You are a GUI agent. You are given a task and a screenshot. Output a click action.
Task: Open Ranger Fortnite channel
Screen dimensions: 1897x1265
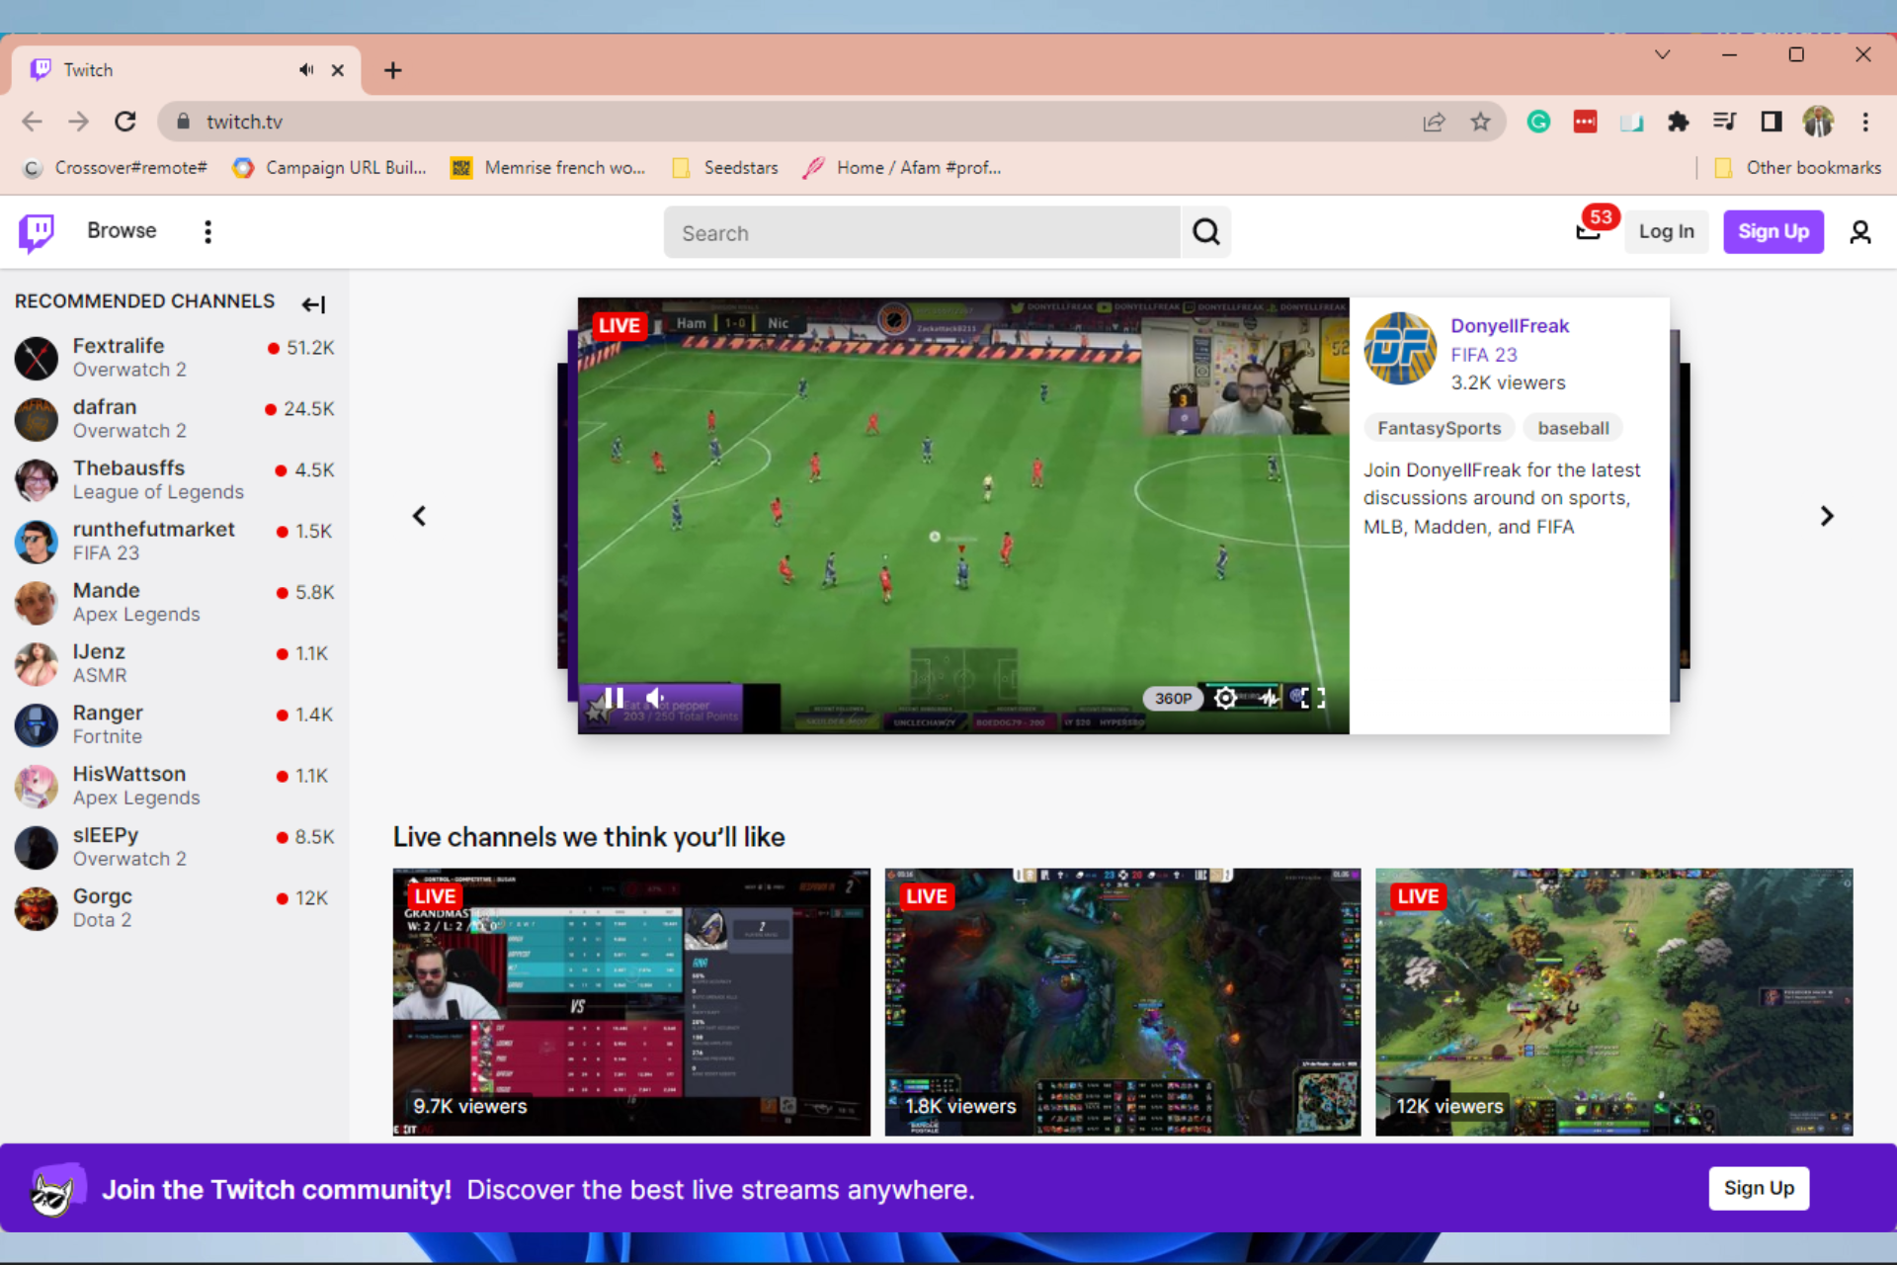174,725
